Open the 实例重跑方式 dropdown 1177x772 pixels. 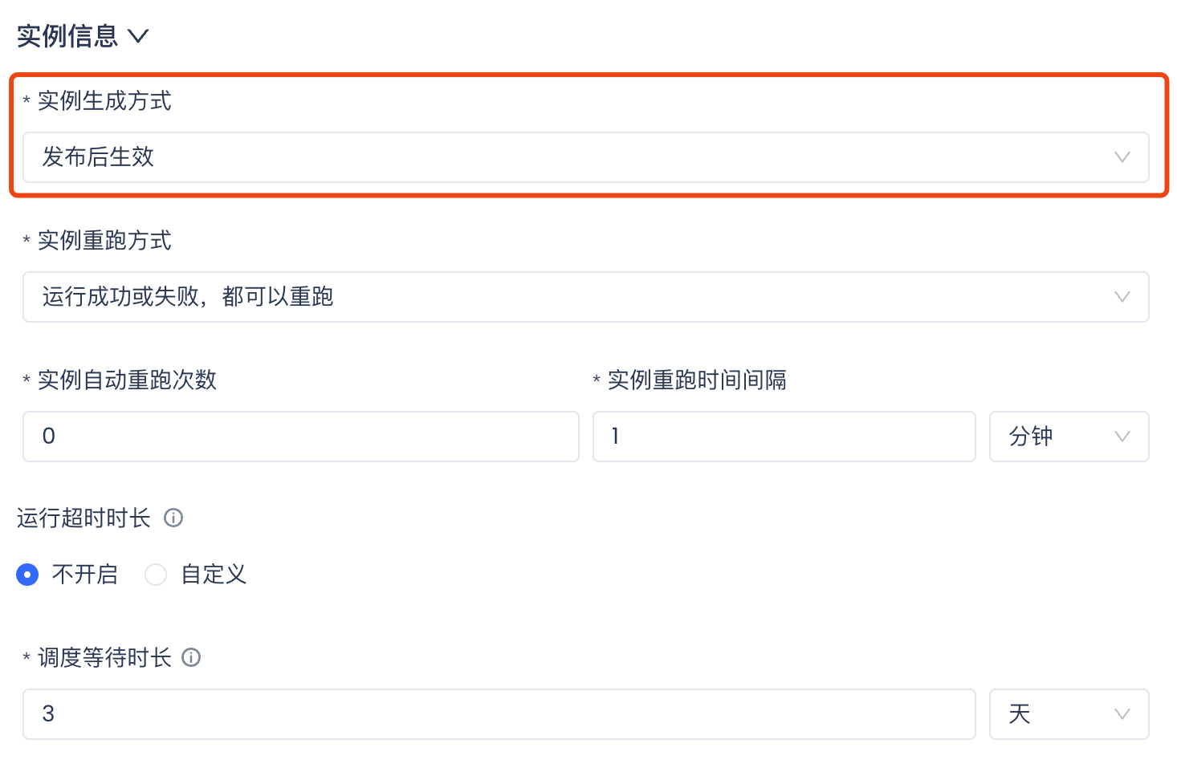click(x=562, y=297)
